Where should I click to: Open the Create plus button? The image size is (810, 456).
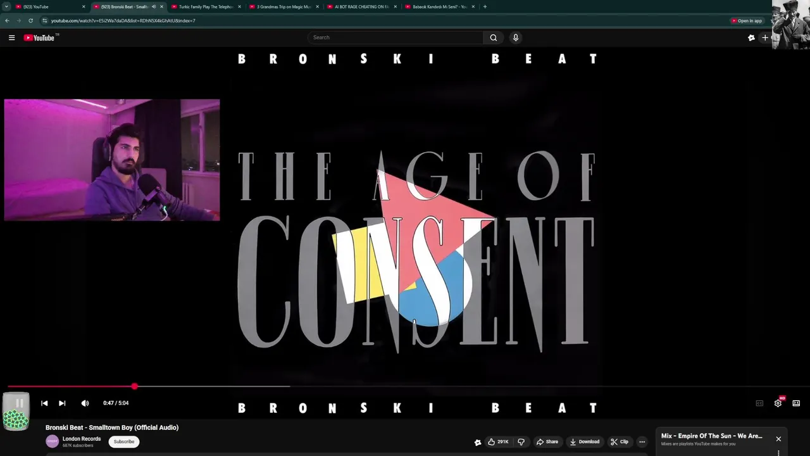[764, 37]
